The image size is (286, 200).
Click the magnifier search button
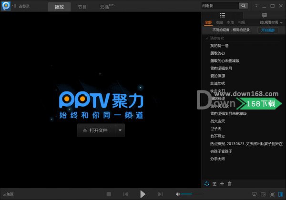coord(243,6)
